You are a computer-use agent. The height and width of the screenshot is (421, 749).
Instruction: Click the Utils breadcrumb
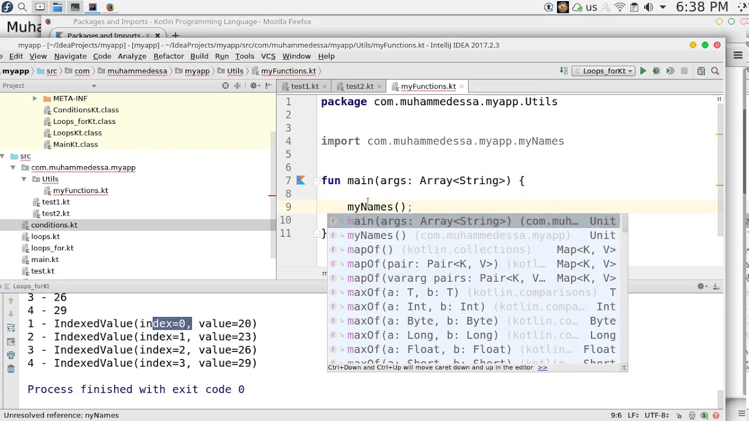[235, 71]
